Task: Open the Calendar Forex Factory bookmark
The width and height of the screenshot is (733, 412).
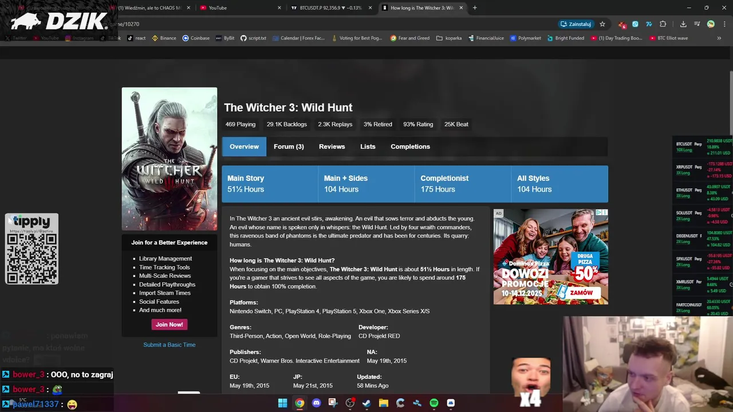Action: [x=298, y=38]
